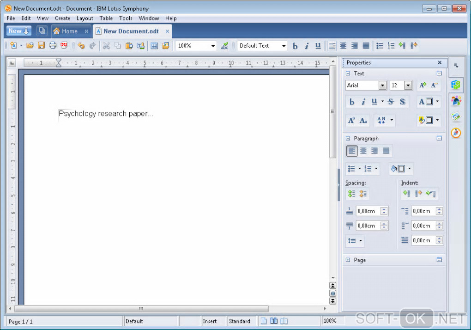
Task: Apply subscript in the Properties panel
Action: pyautogui.click(x=363, y=120)
